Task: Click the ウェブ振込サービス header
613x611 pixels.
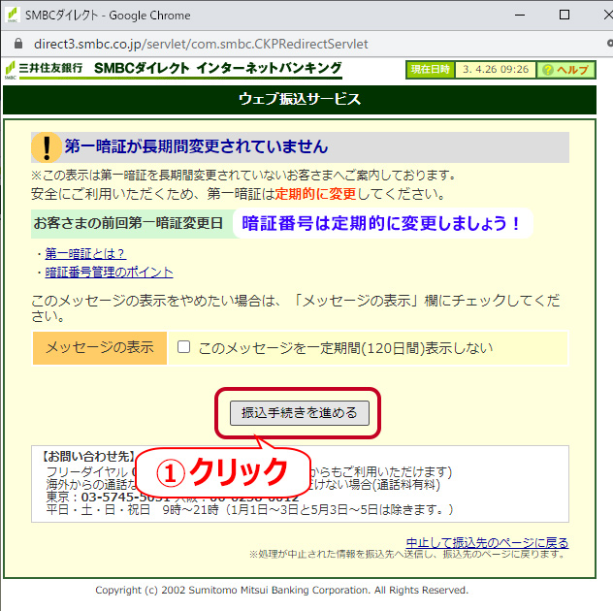Action: pos(300,99)
